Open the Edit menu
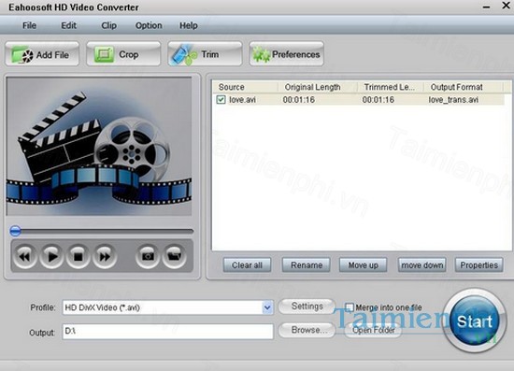The height and width of the screenshot is (371, 514). click(69, 25)
